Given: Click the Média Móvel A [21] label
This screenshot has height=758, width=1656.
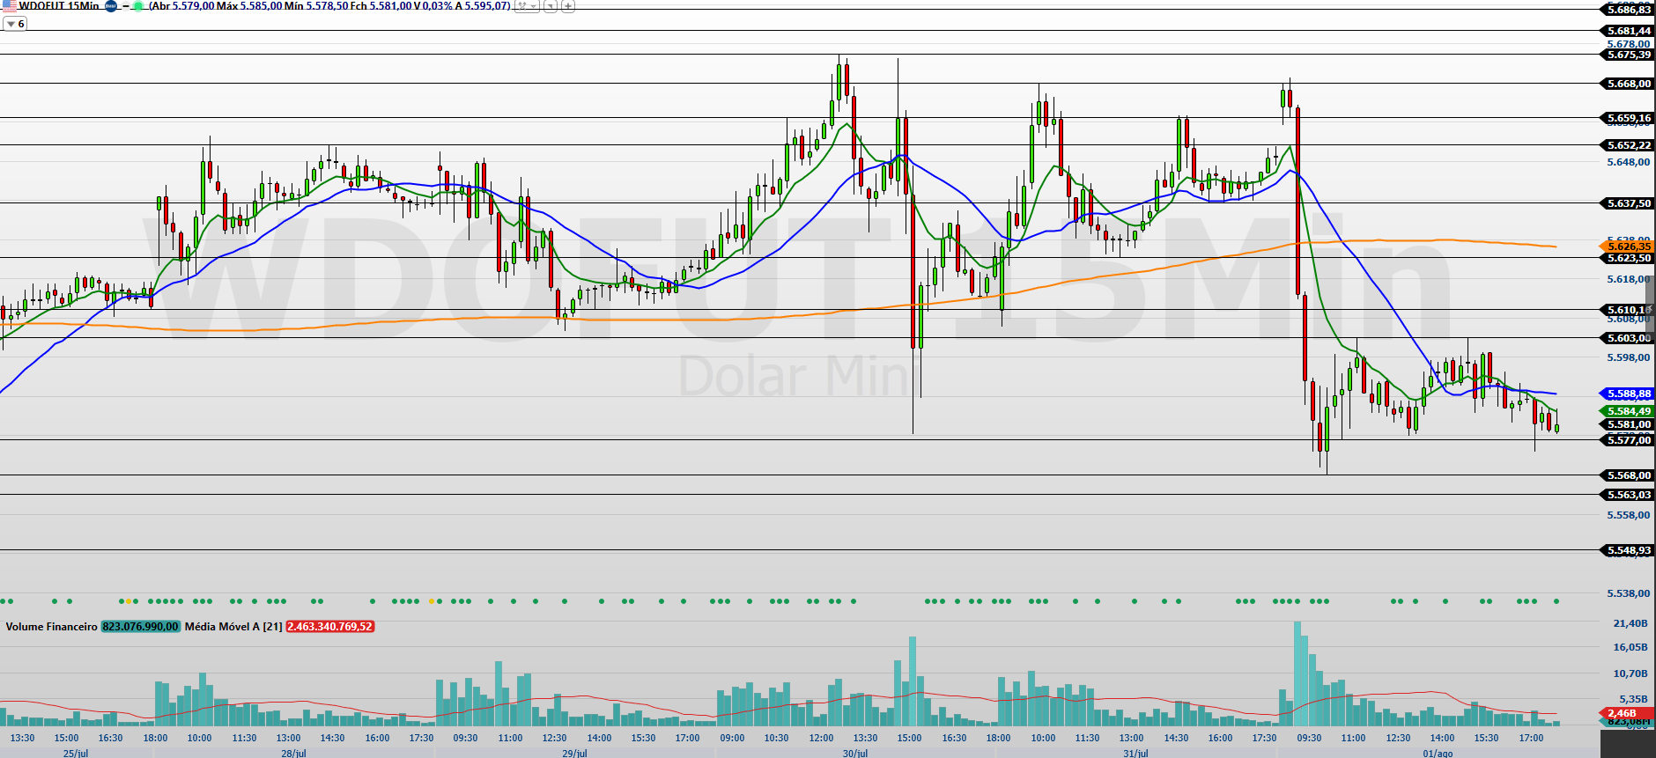Looking at the screenshot, I should point(233,627).
